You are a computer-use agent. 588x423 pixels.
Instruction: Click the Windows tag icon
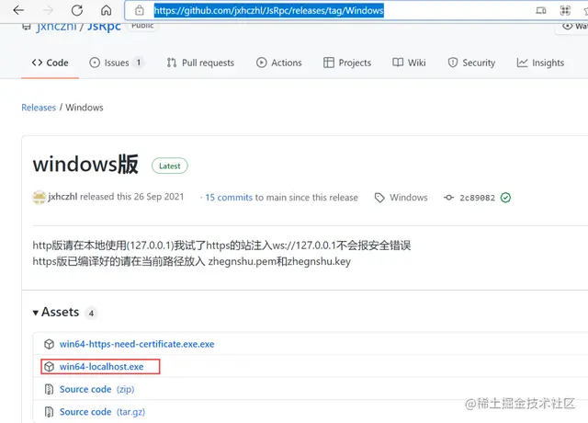click(x=379, y=198)
